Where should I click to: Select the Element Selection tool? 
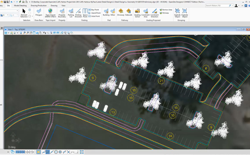(24, 13)
